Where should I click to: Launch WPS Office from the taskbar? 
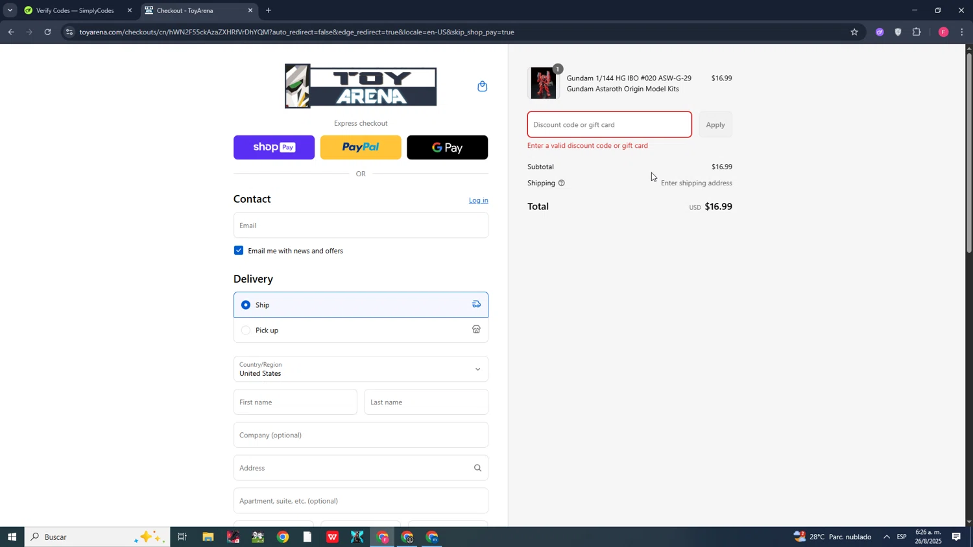tap(333, 537)
